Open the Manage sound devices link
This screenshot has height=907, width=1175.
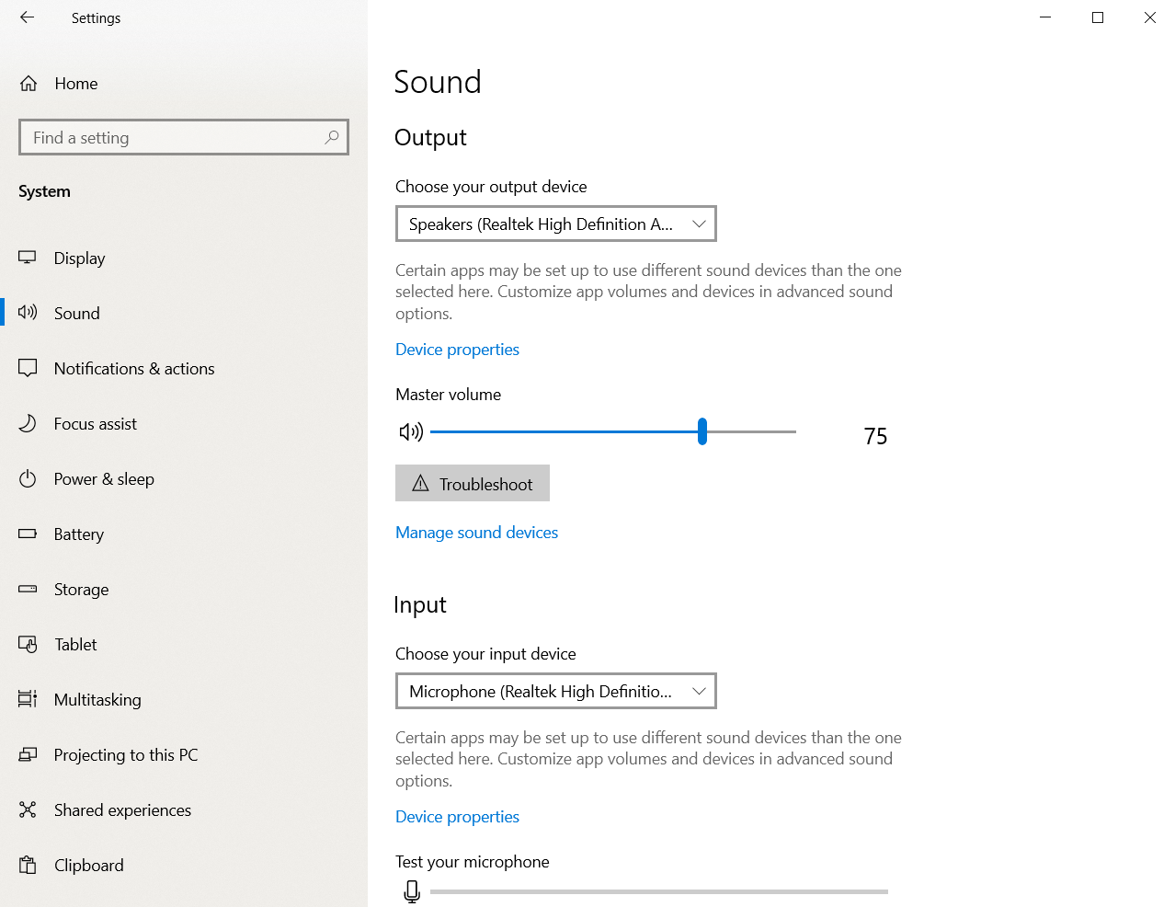click(476, 533)
